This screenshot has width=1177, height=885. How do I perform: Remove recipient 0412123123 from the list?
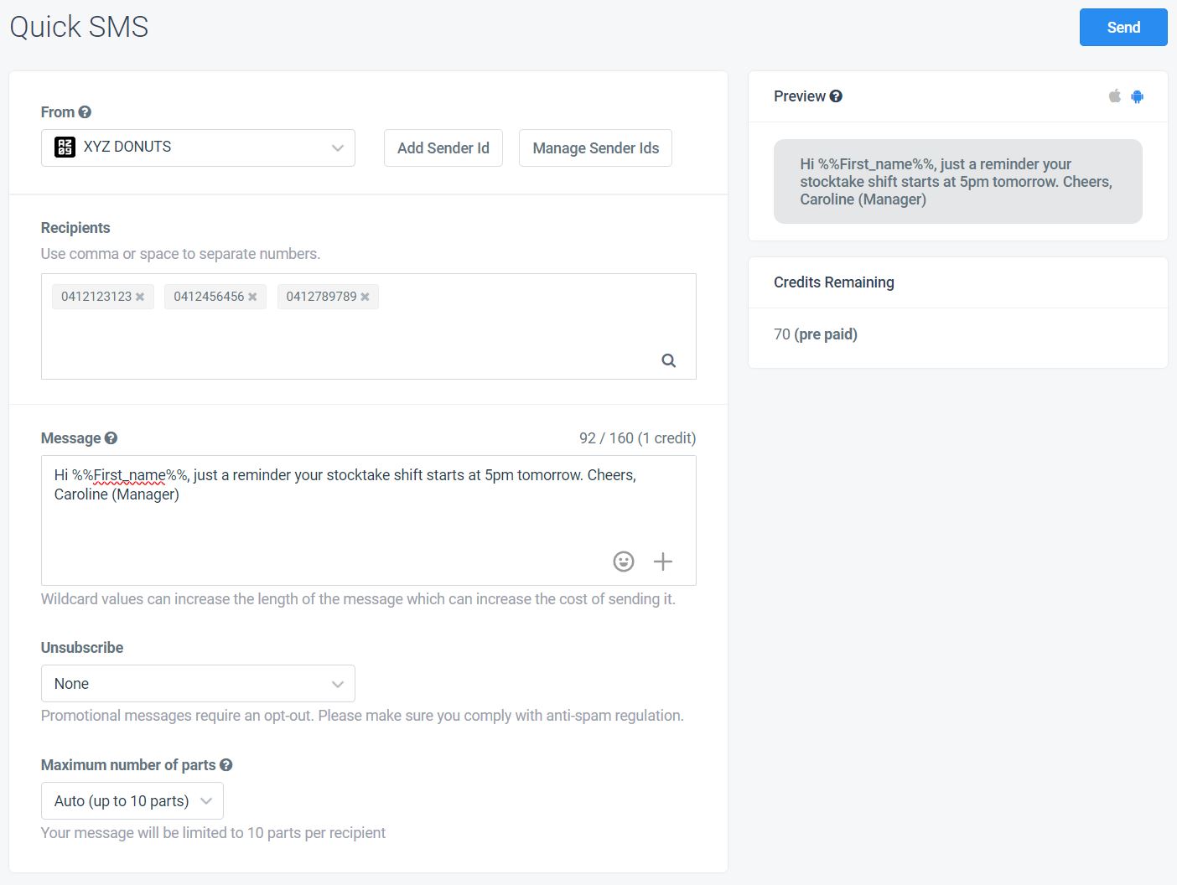(140, 296)
